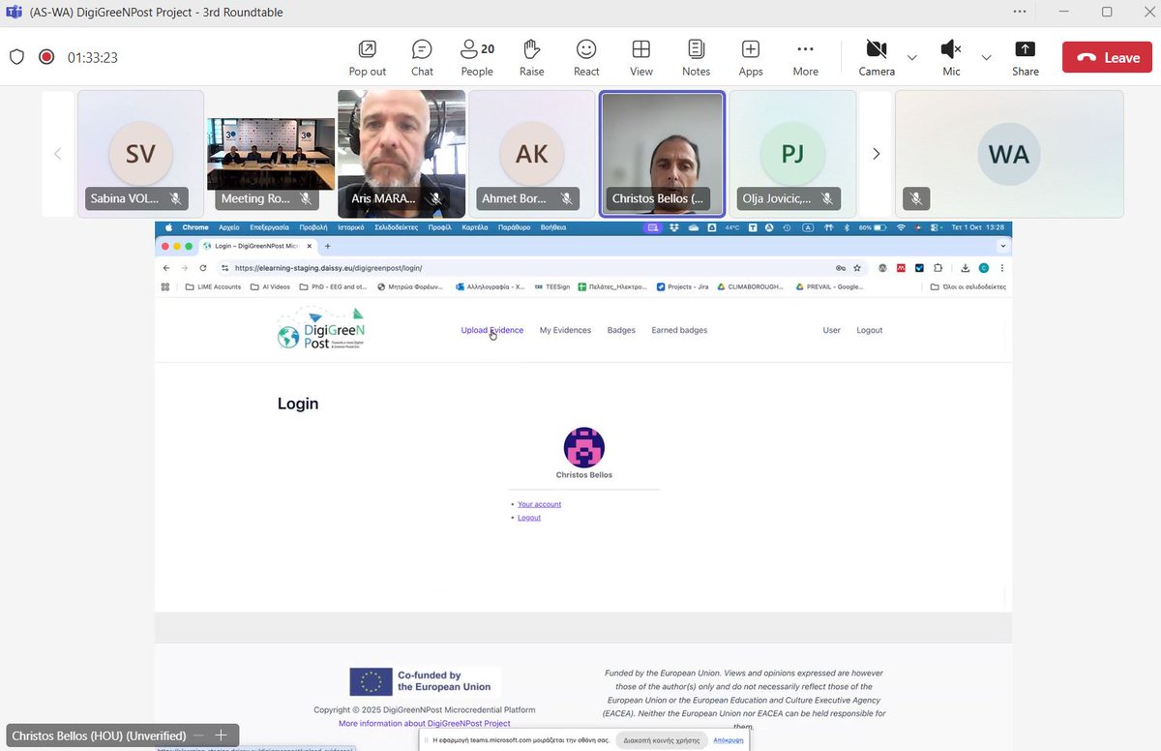Expand the Mic options arrow
The width and height of the screenshot is (1161, 751).
pos(986,57)
